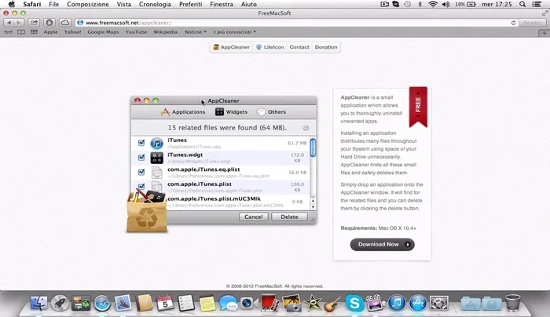This screenshot has height=317, width=550.
Task: Launch iMovie star icon in Dock
Action: 312,303
